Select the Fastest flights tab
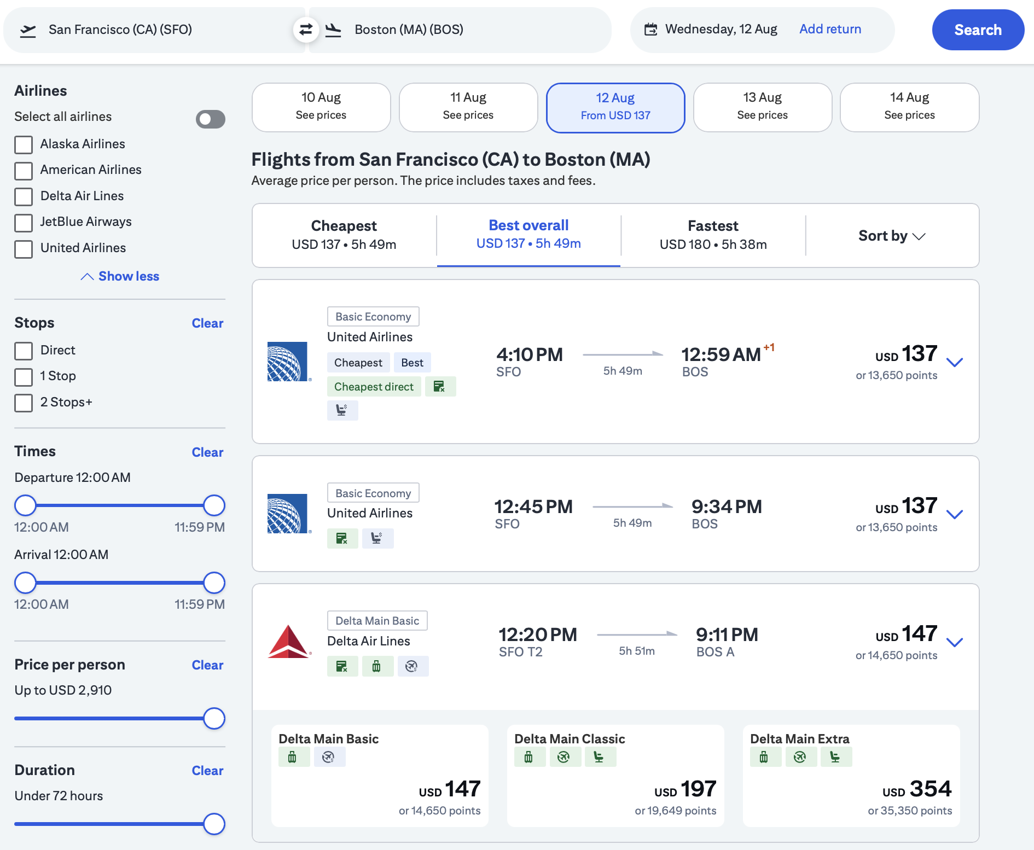This screenshot has width=1034, height=850. pos(712,235)
